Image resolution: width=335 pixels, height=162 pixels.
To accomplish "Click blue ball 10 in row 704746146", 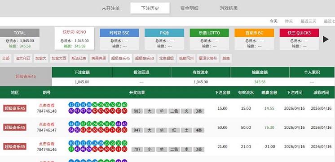I will (71, 143).
